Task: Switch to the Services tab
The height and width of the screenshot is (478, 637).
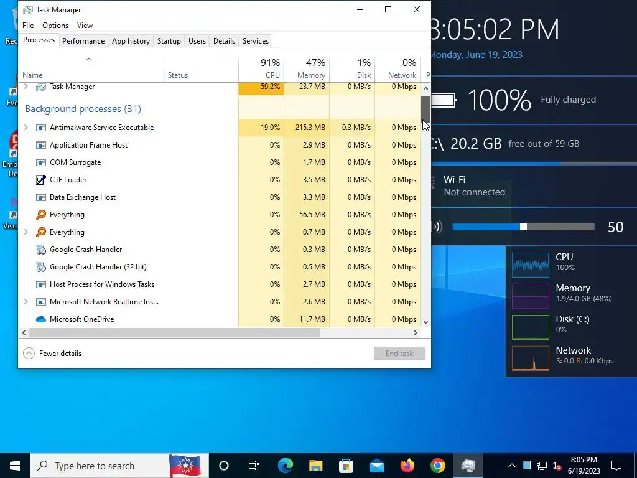Action: click(256, 41)
